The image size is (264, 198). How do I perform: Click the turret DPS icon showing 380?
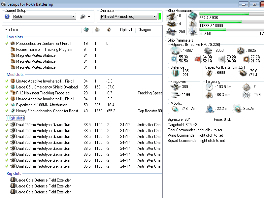pos(175,87)
